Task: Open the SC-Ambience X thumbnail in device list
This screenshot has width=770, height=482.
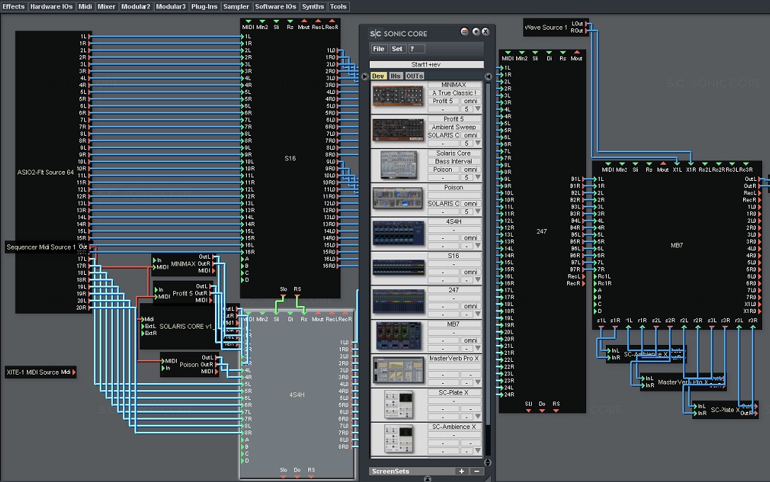Action: (x=398, y=438)
